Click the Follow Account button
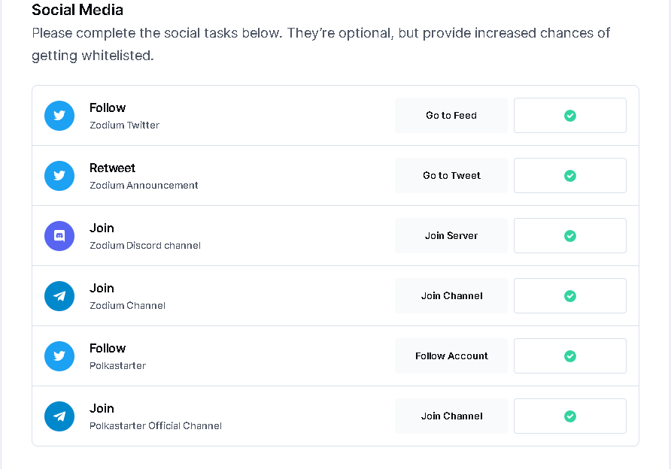Image resolution: width=671 pixels, height=469 pixels. (x=451, y=356)
